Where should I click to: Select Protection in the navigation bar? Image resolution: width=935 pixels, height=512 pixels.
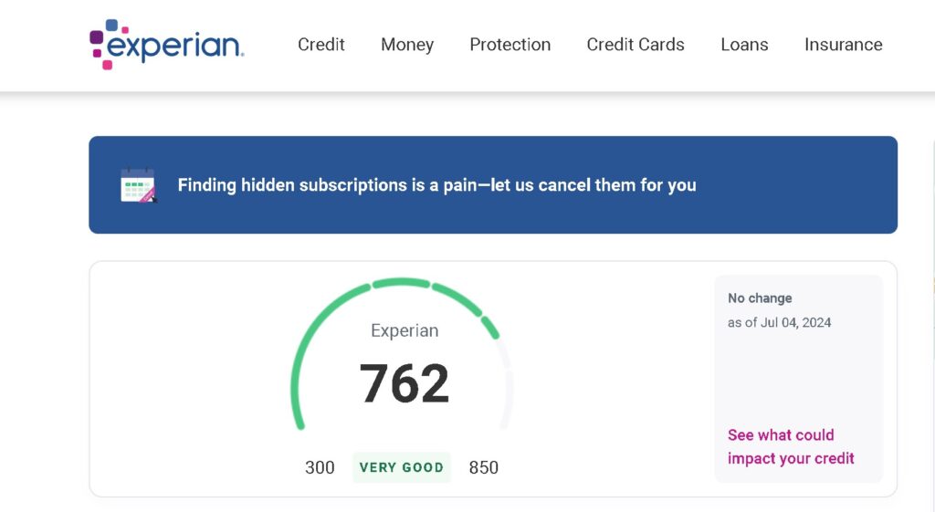pyautogui.click(x=510, y=45)
